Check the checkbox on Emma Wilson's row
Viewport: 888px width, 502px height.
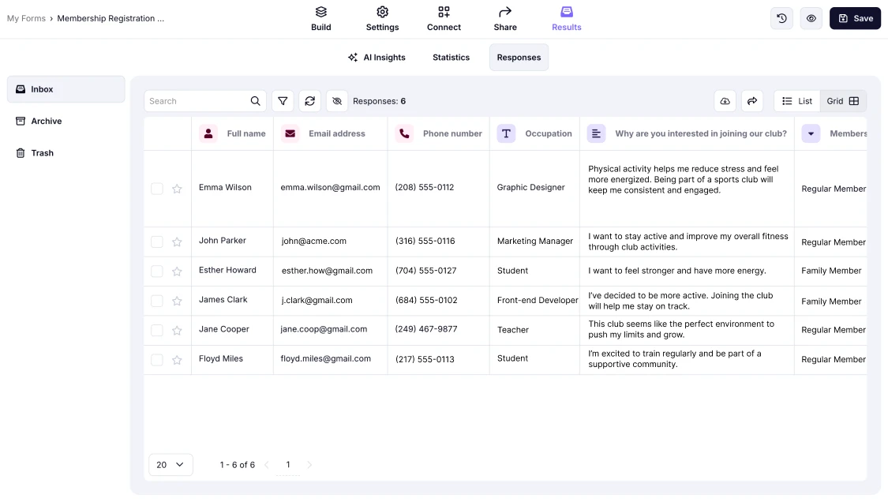point(156,188)
